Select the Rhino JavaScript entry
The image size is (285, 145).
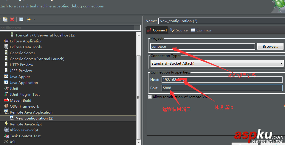point(24,130)
